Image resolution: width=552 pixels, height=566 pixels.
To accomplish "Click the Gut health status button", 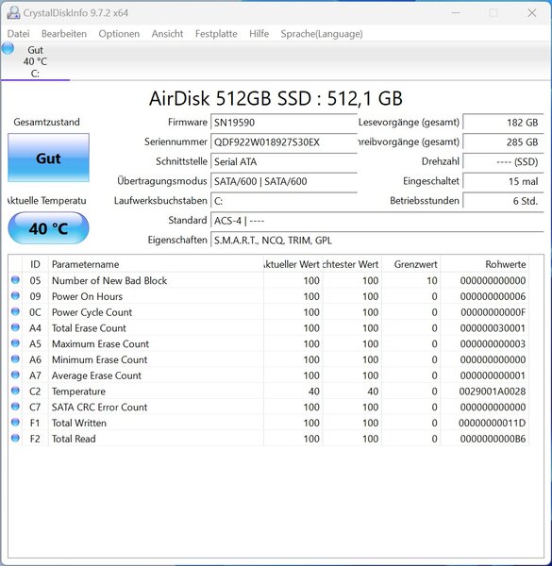I will [x=48, y=158].
